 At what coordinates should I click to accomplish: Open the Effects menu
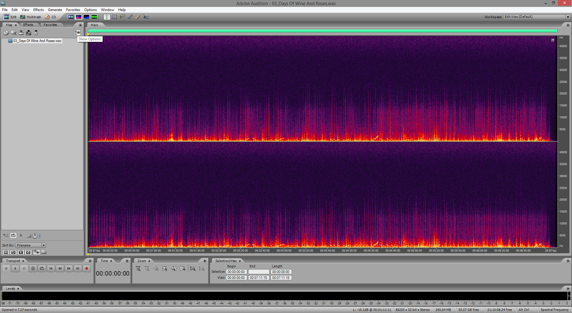[38, 10]
